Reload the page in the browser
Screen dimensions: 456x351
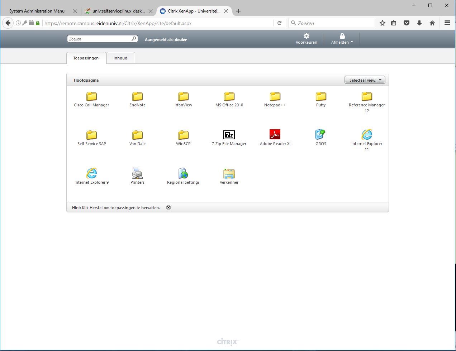[x=280, y=23]
